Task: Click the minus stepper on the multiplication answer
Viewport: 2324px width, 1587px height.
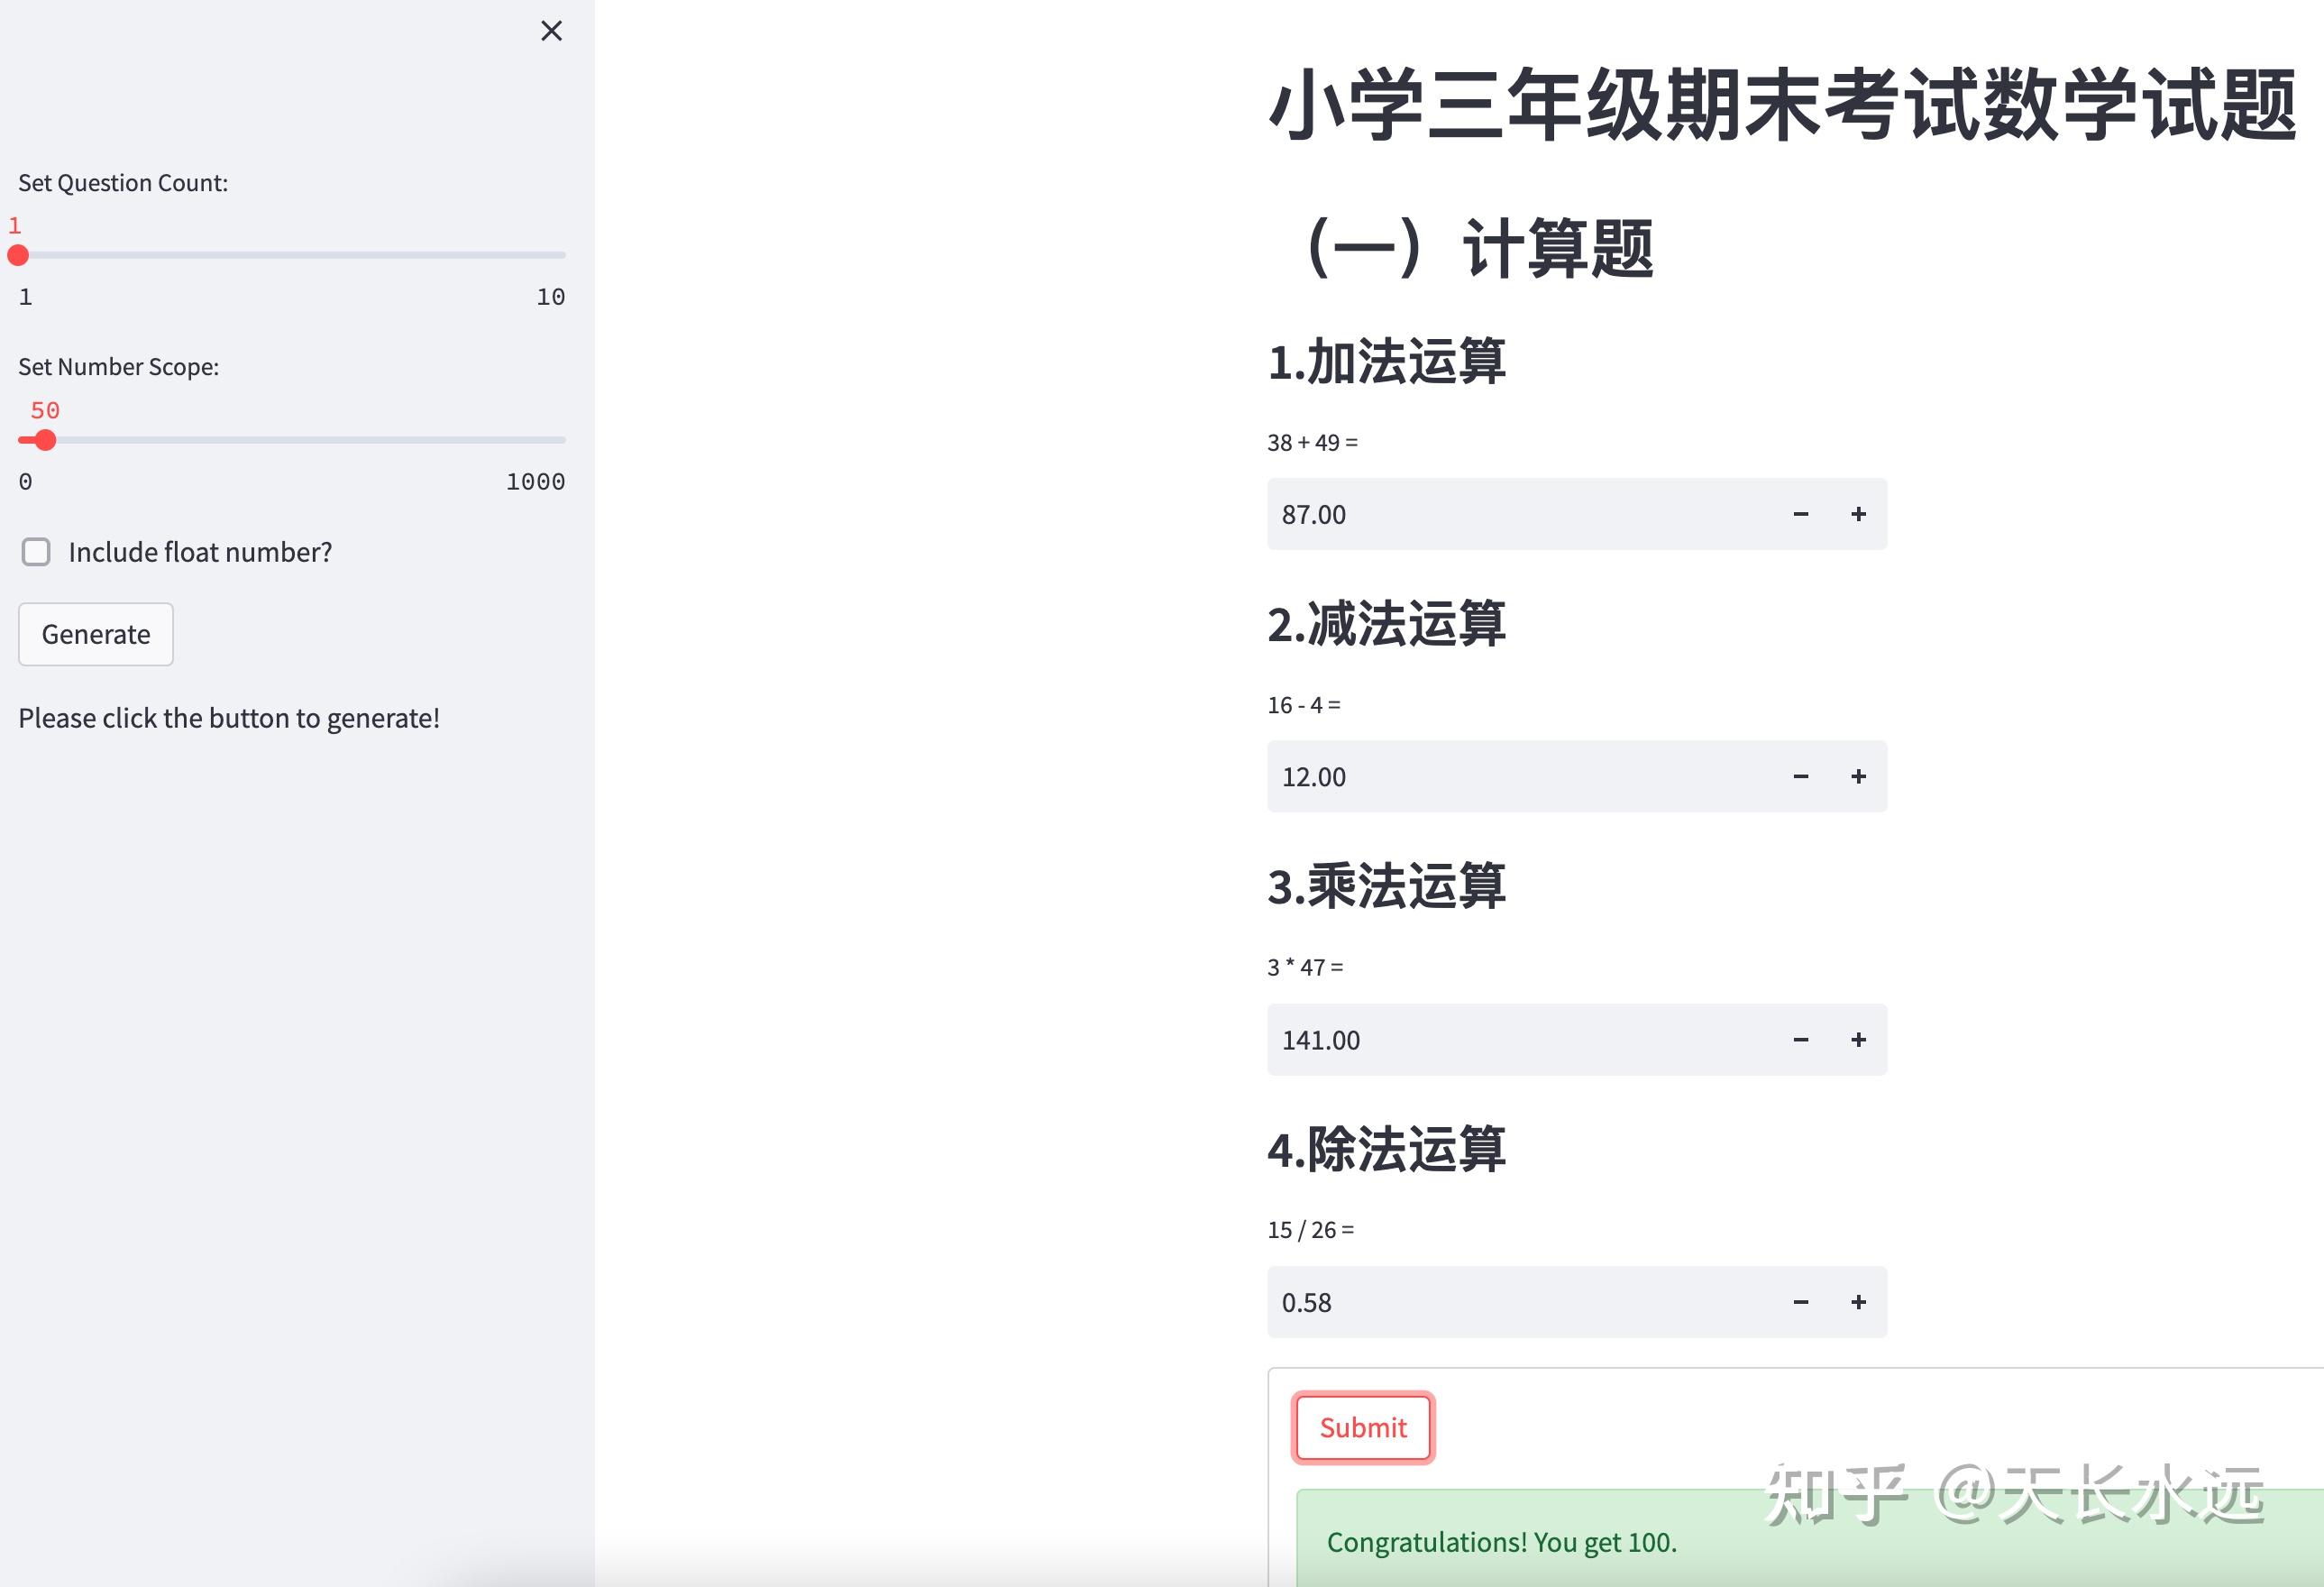Action: tap(1800, 1039)
